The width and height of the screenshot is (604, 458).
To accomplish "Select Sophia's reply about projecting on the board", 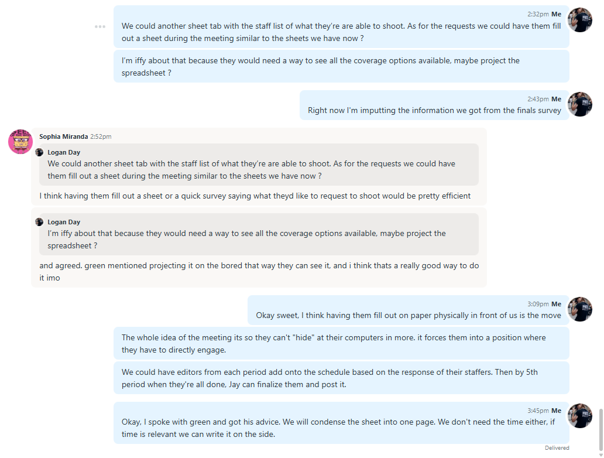I will [x=259, y=271].
